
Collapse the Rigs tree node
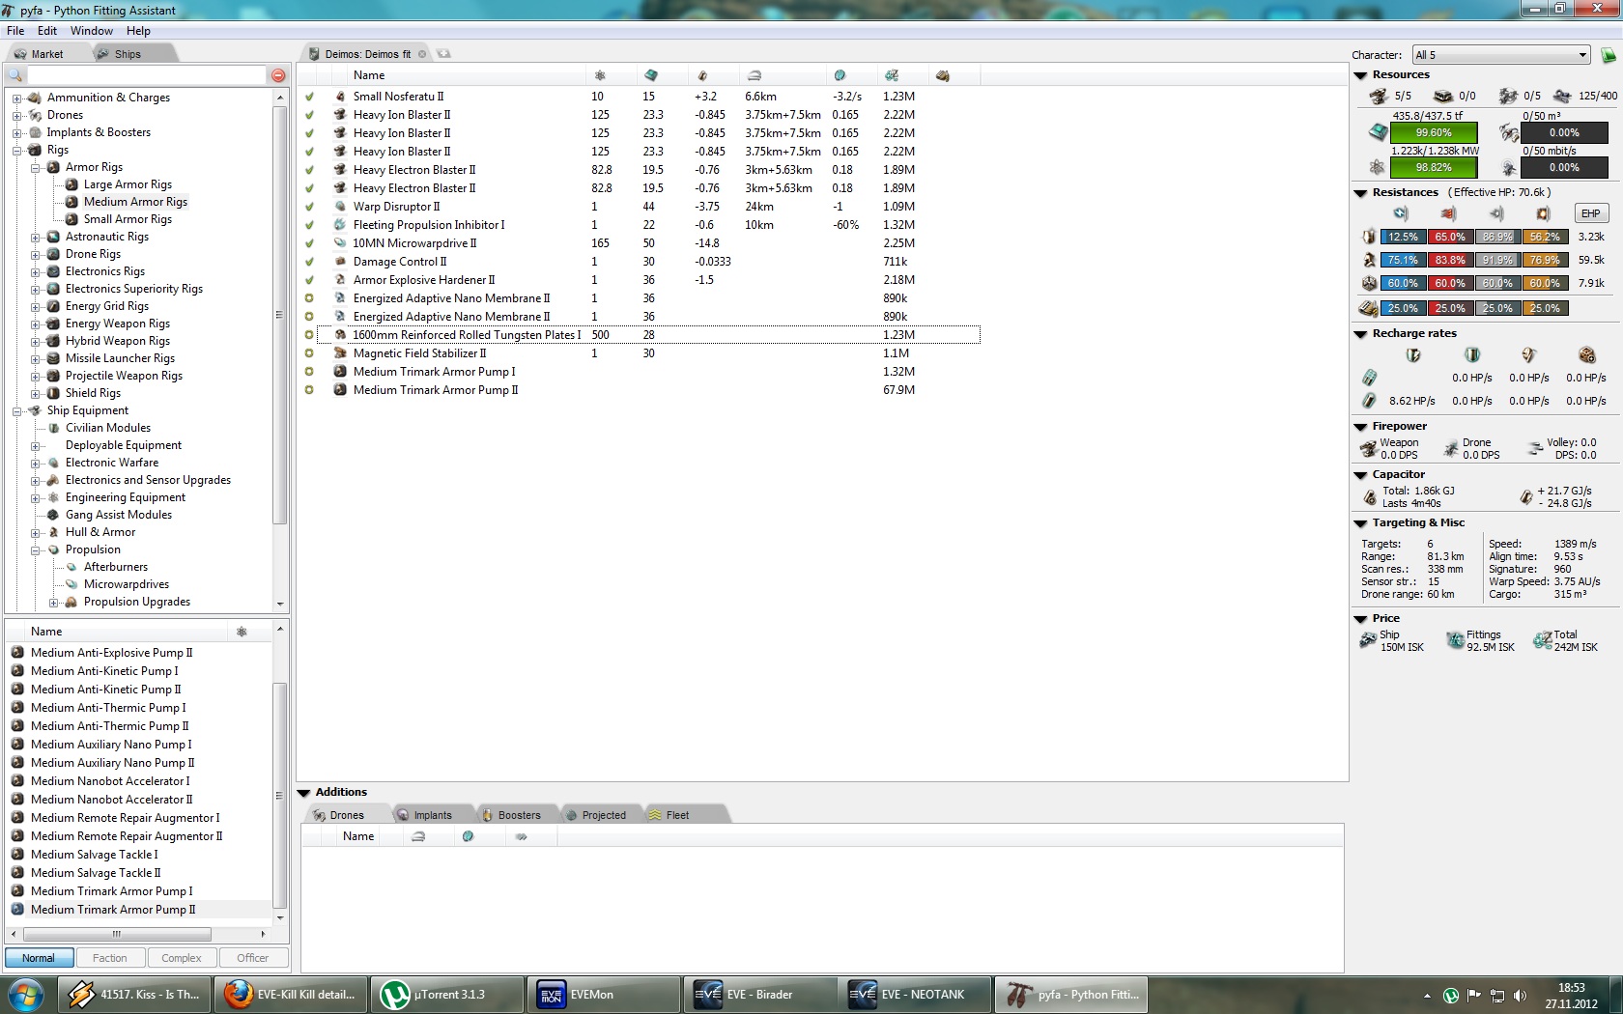17,150
